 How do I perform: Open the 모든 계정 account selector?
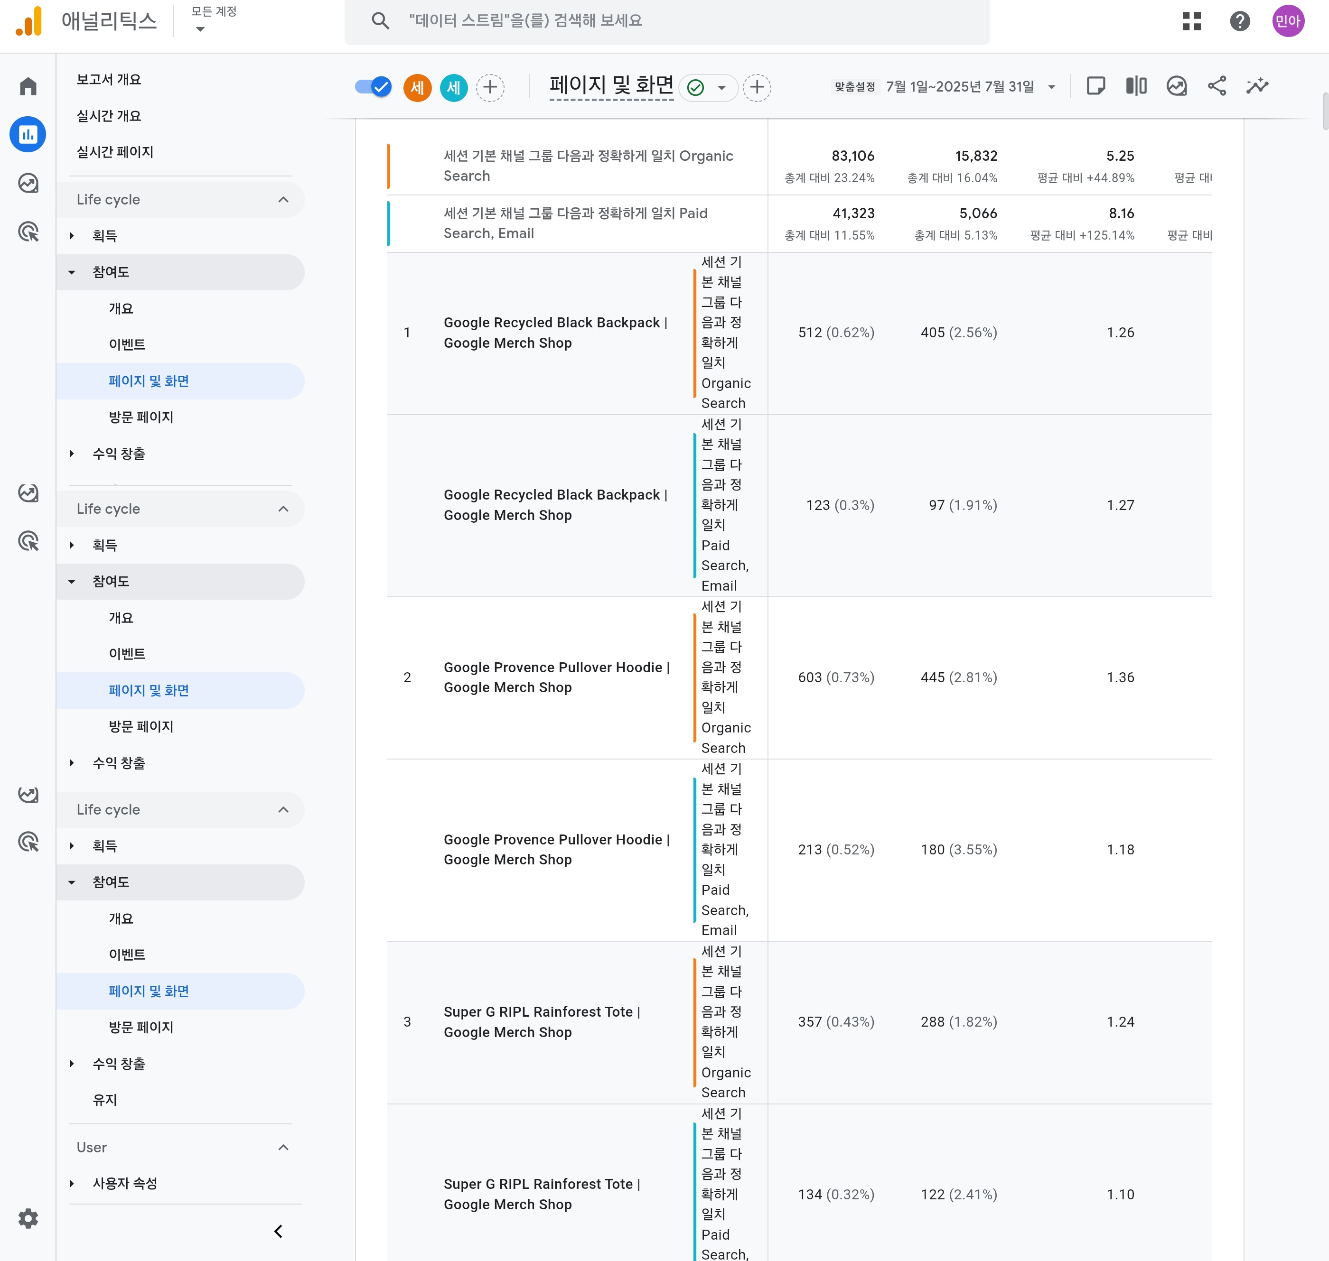(x=214, y=19)
